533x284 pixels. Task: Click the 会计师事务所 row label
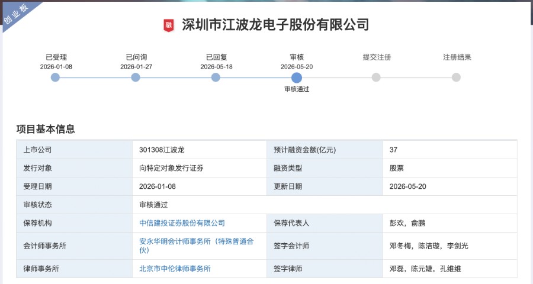pyautogui.click(x=44, y=246)
